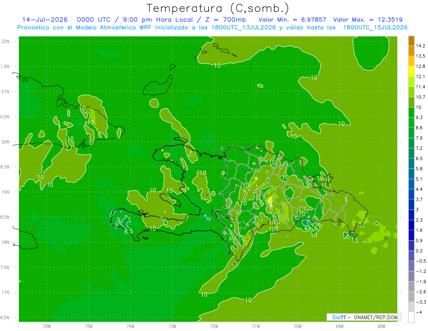
Task: Click the '76W' longitude axis label
Action: [47, 326]
